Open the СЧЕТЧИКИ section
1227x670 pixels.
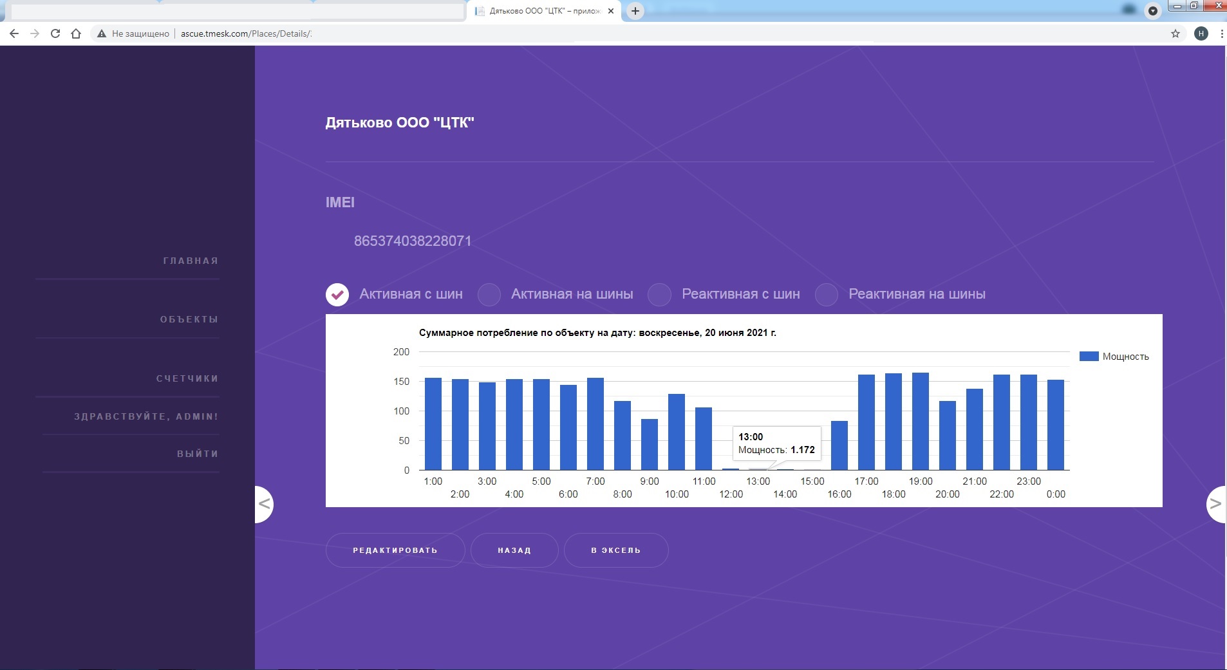[187, 378]
